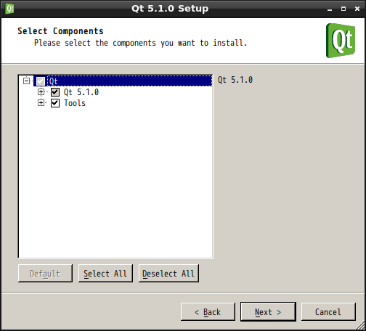The image size is (366, 331).
Task: Click the resize grip in window corner
Action: pos(361,326)
